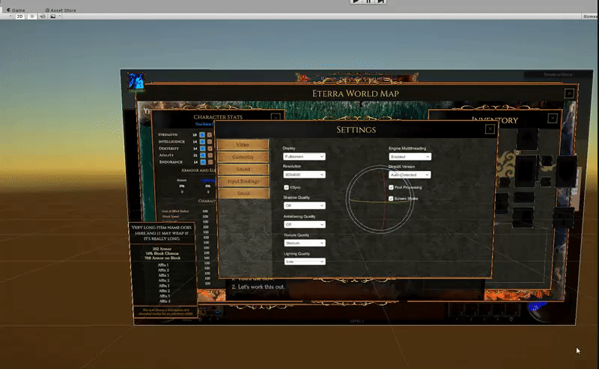Open the Social settings section
Viewport: 599px width, 369px height.
coord(244,193)
